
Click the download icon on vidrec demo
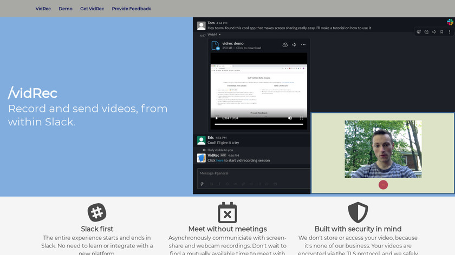coord(285,45)
